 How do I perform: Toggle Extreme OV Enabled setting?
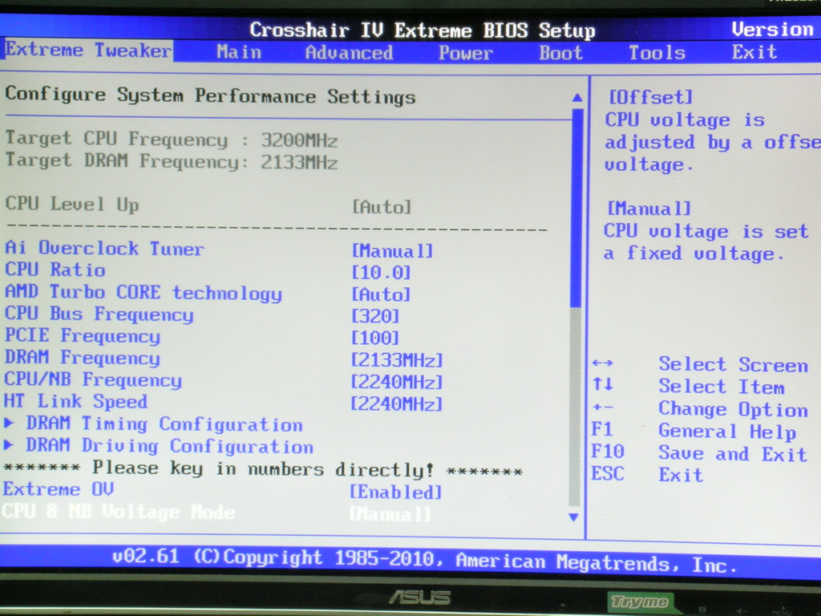point(396,492)
